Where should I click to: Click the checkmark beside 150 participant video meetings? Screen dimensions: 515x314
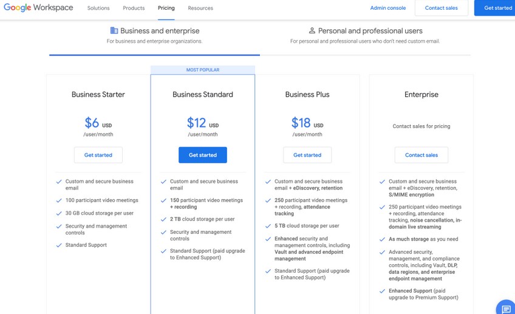[163, 200]
